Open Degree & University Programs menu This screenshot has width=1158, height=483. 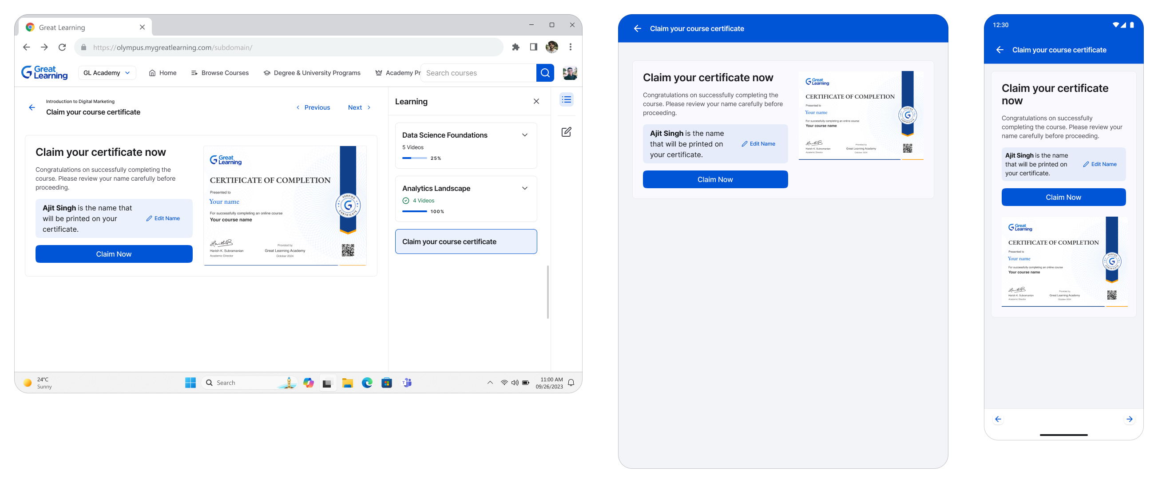312,73
